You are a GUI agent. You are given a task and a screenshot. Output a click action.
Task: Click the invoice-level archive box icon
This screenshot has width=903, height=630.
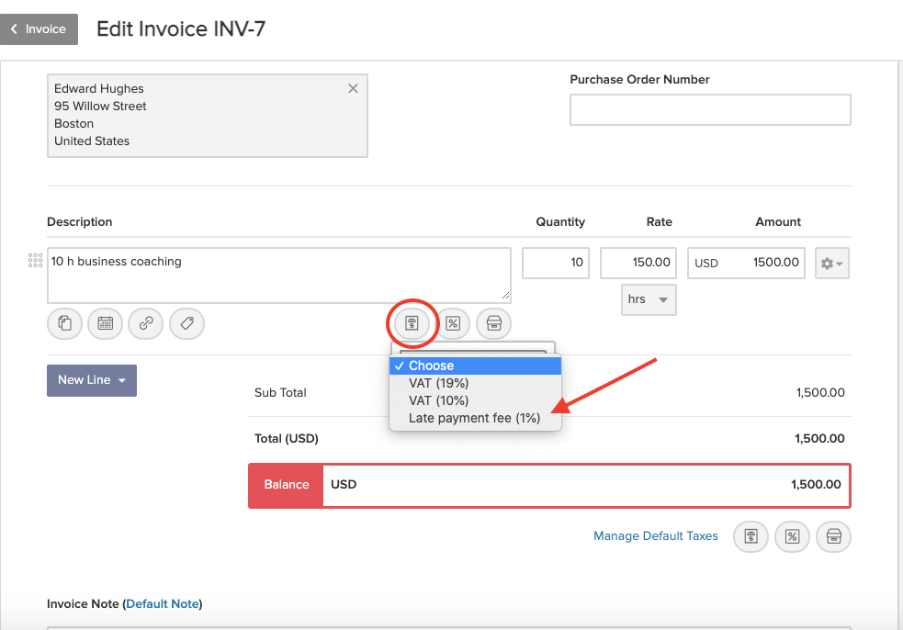click(x=834, y=536)
